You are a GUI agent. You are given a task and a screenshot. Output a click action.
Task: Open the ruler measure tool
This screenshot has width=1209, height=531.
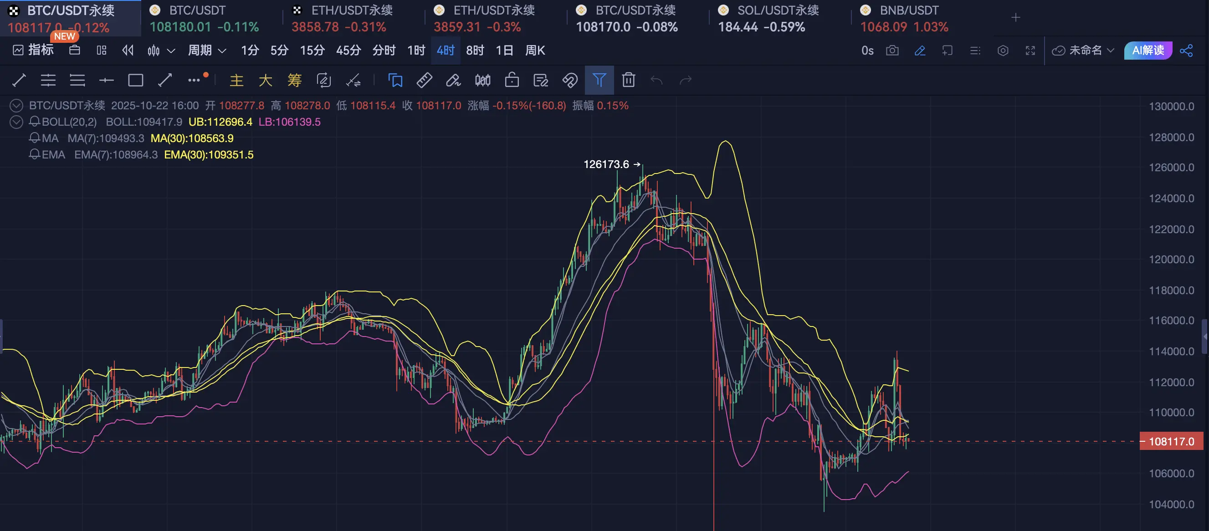click(x=424, y=80)
